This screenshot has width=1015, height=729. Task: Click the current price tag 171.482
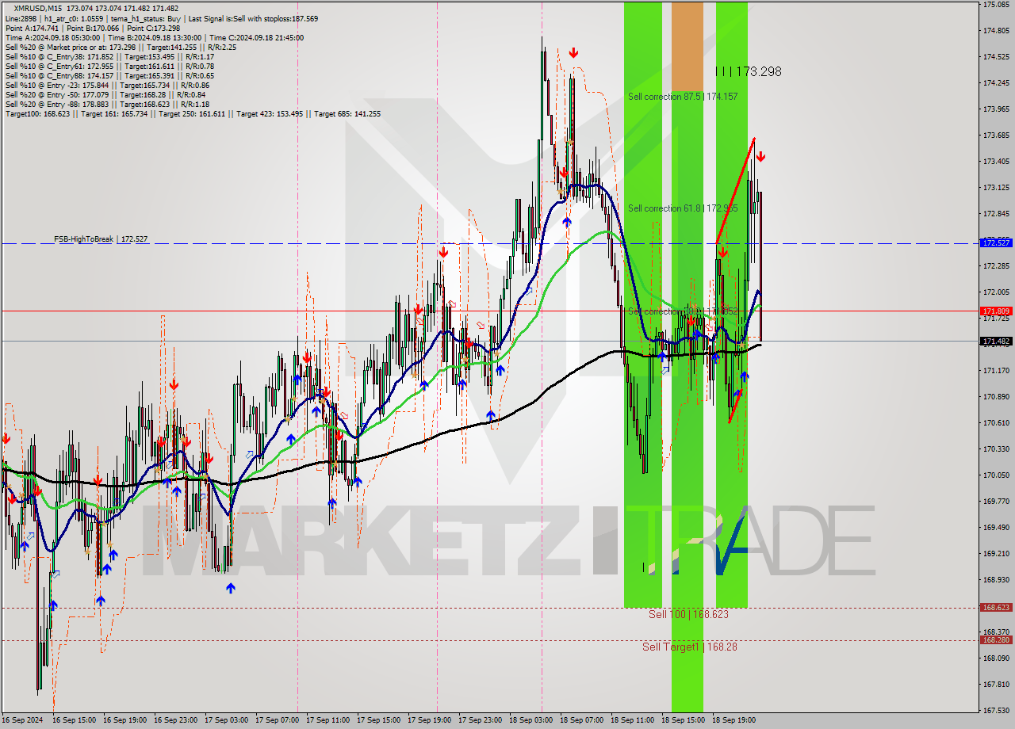995,342
